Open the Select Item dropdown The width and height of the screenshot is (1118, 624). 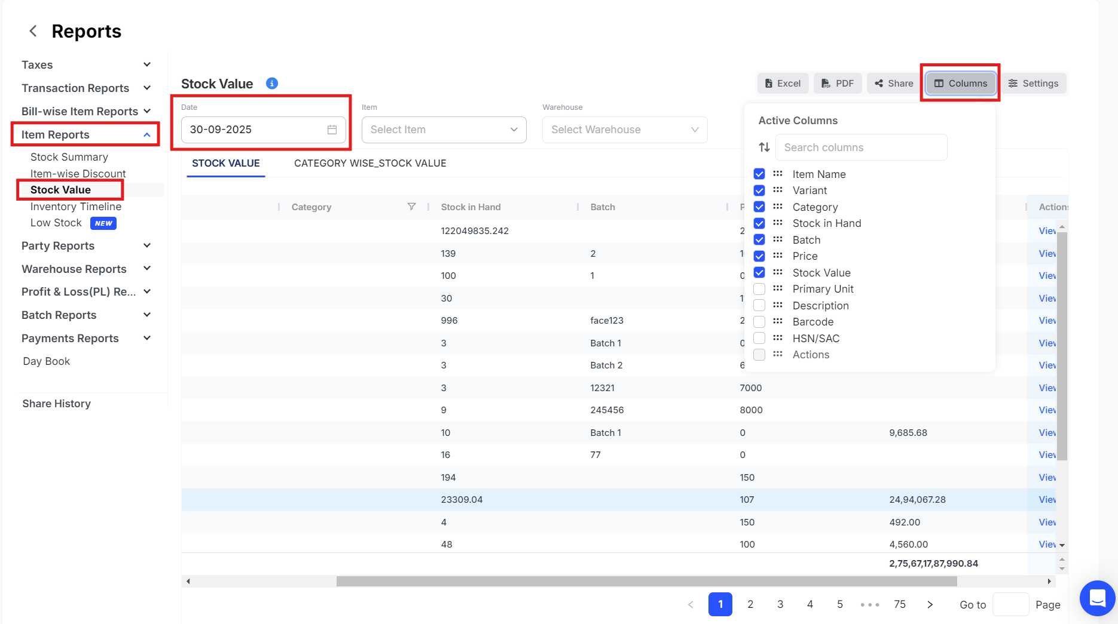(444, 130)
